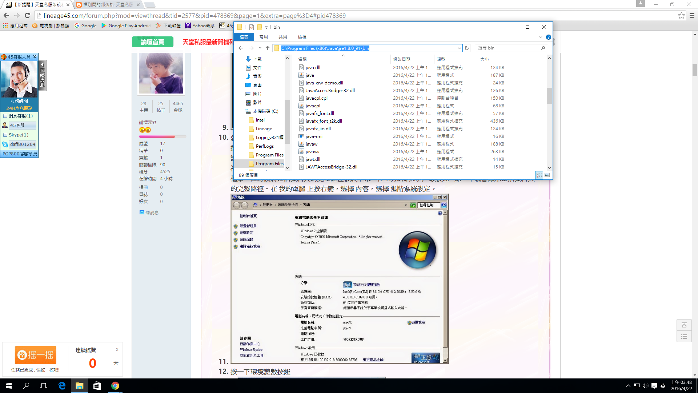The image size is (698, 393).
Task: Open the Windows Start menu
Action: pos(9,386)
